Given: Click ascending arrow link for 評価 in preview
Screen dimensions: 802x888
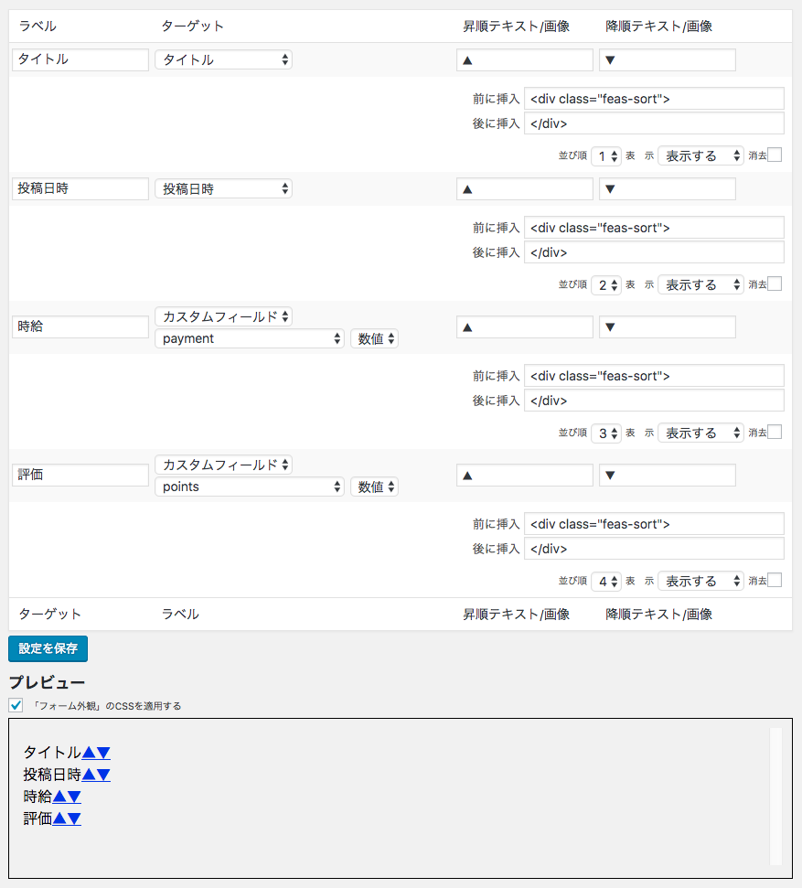Looking at the screenshot, I should [x=59, y=818].
